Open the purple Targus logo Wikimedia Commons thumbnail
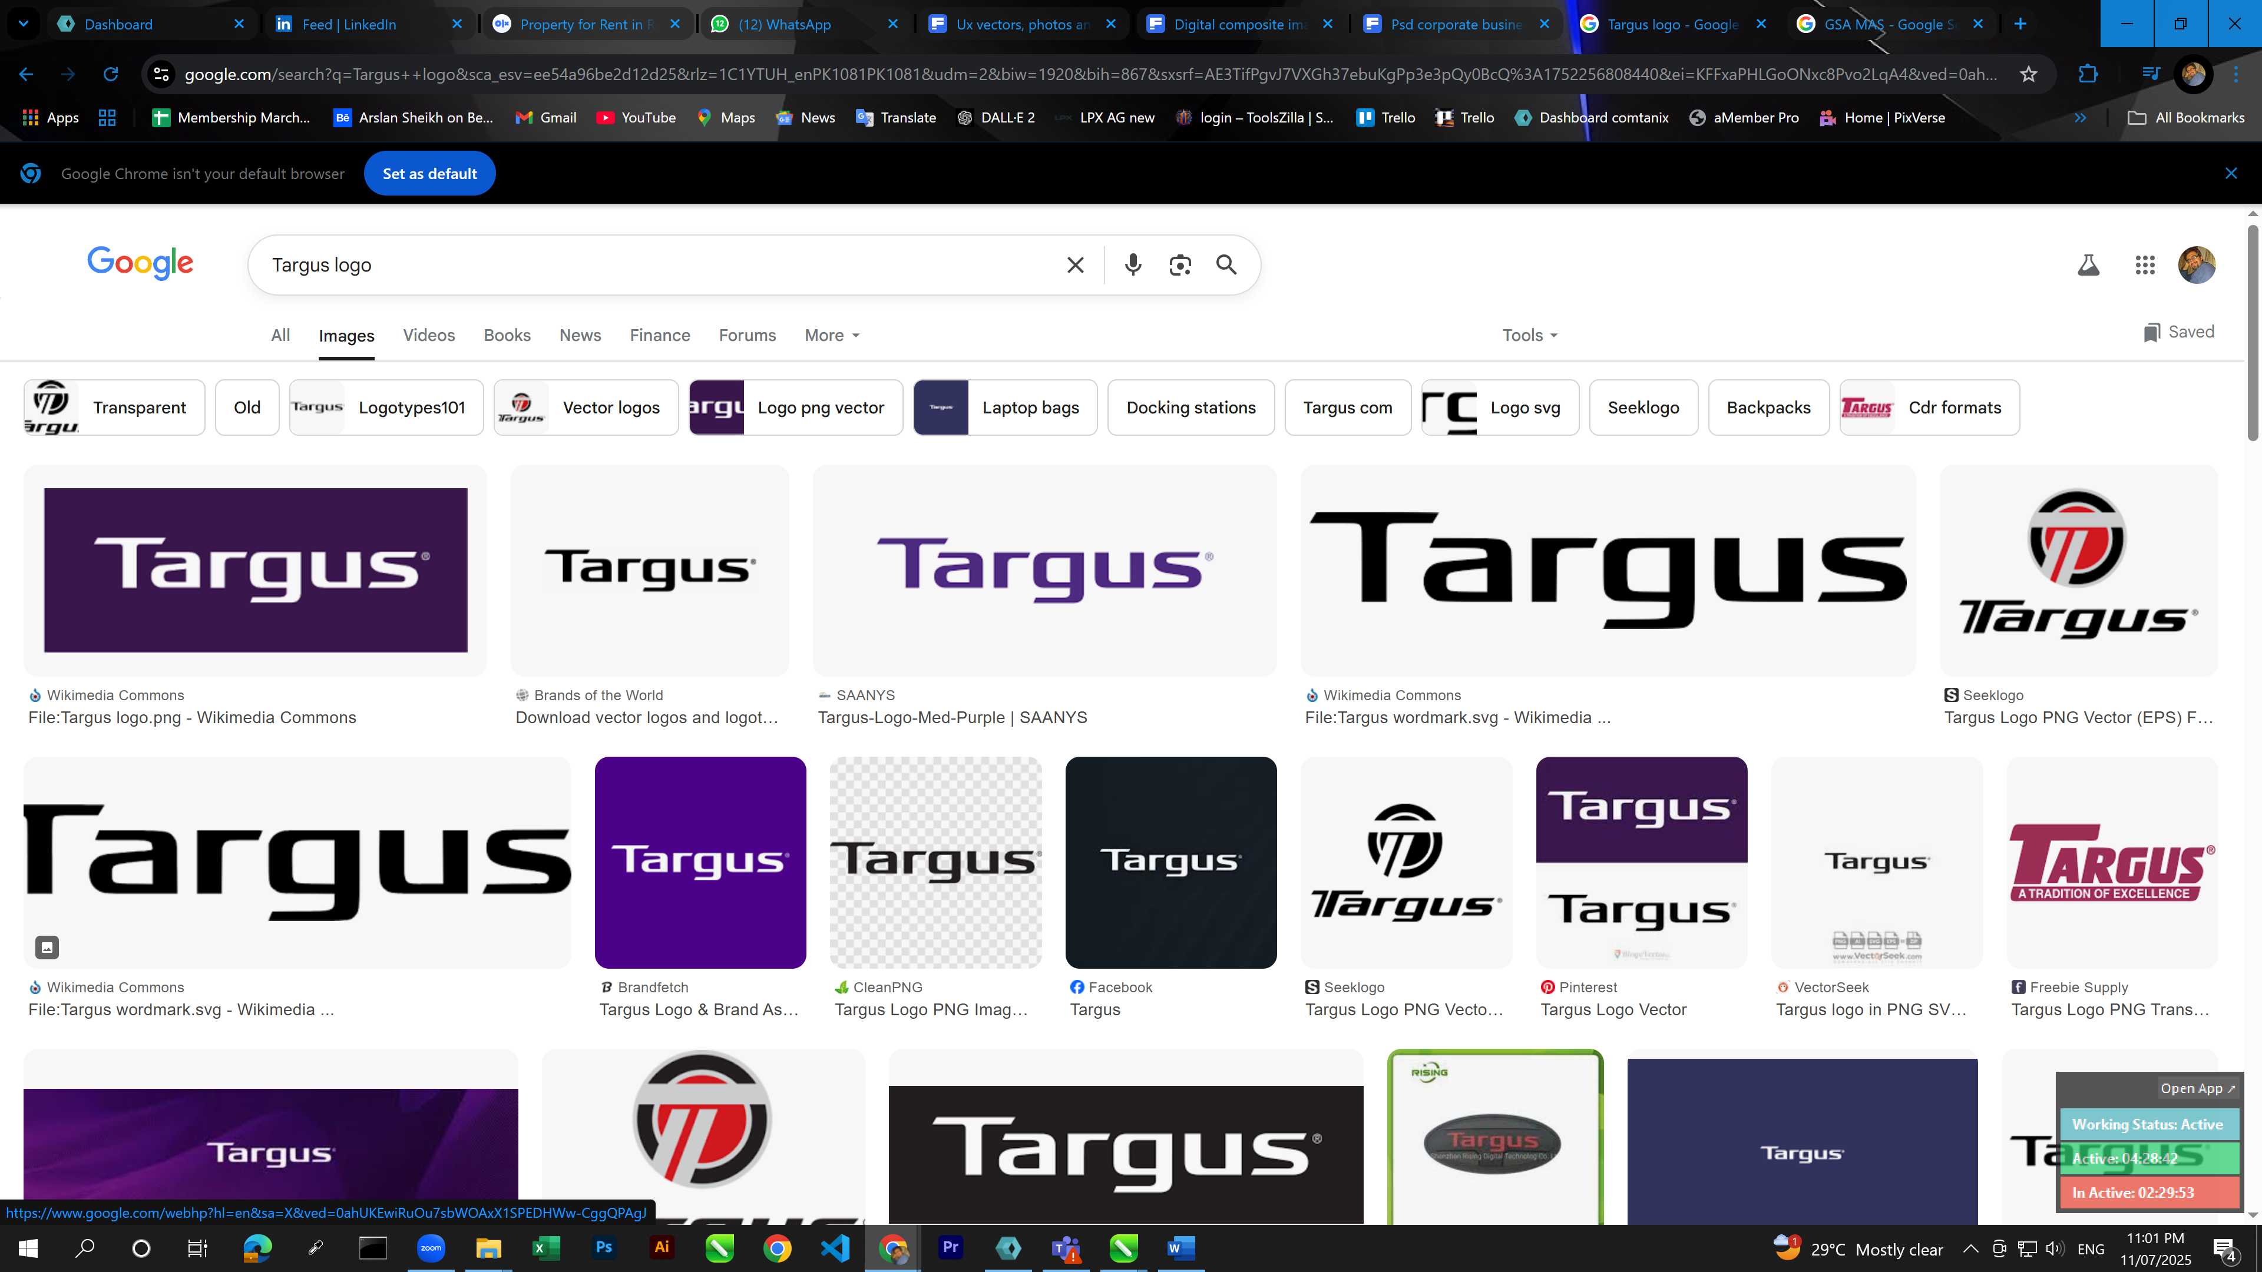This screenshot has height=1272, width=2262. (x=256, y=571)
